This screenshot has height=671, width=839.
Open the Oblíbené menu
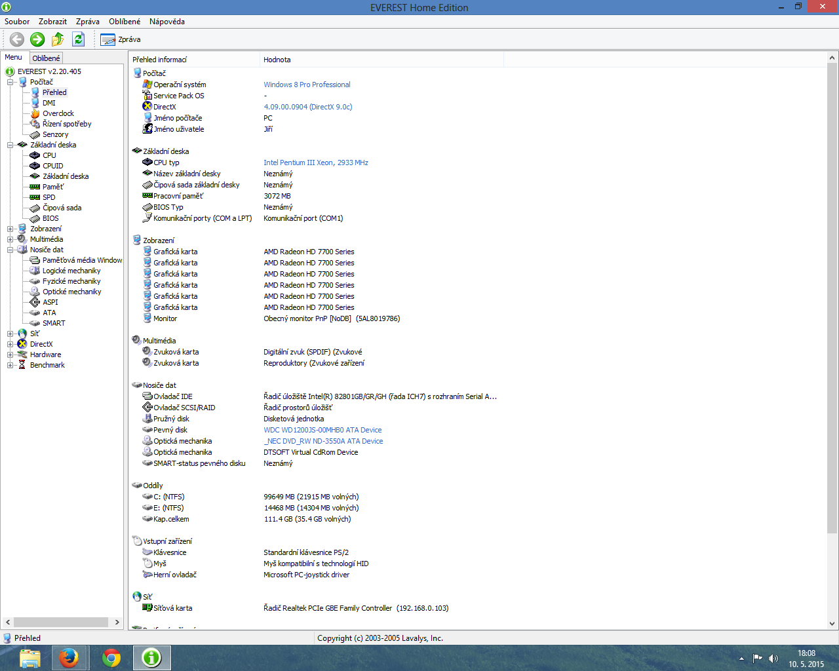[x=125, y=22]
